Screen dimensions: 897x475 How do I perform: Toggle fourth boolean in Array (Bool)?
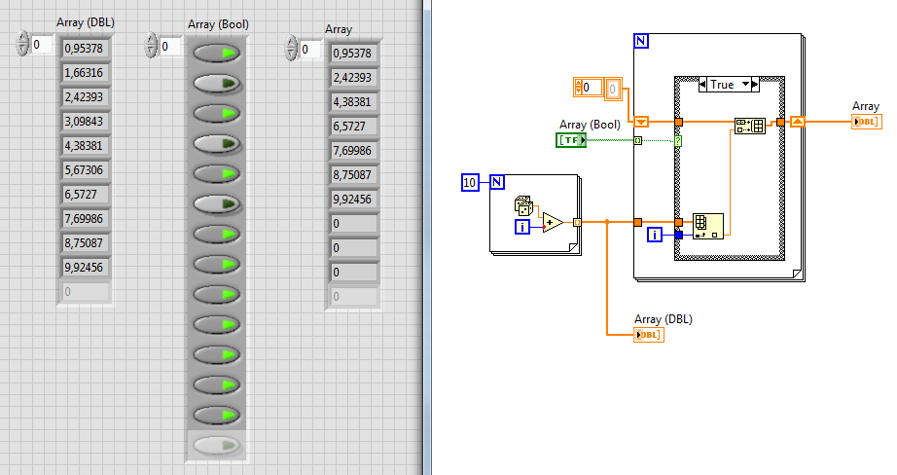[x=217, y=144]
